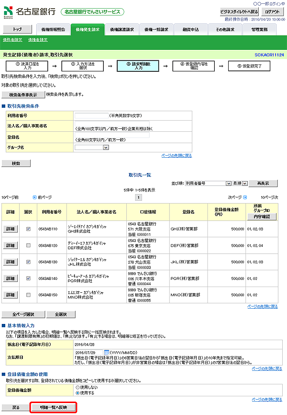Click the 10ページ前 pager text
The image size is (287, 415).
click(10, 197)
